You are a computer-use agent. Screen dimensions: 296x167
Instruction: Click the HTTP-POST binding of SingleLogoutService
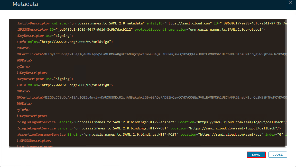(121, 128)
